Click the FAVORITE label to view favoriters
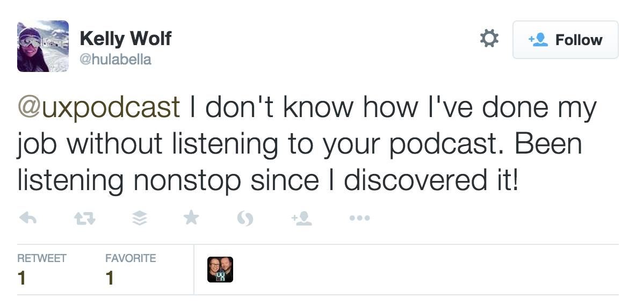 point(131,258)
